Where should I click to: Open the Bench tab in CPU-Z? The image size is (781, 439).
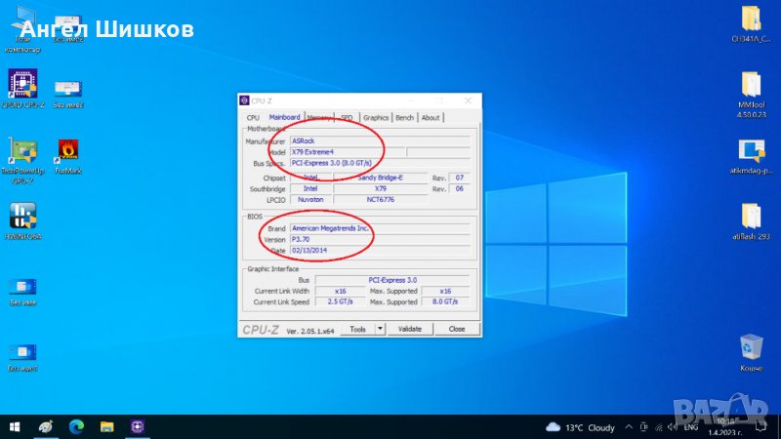[x=404, y=118]
